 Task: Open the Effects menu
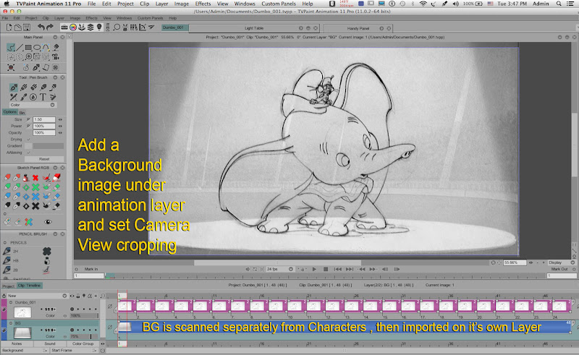click(203, 4)
